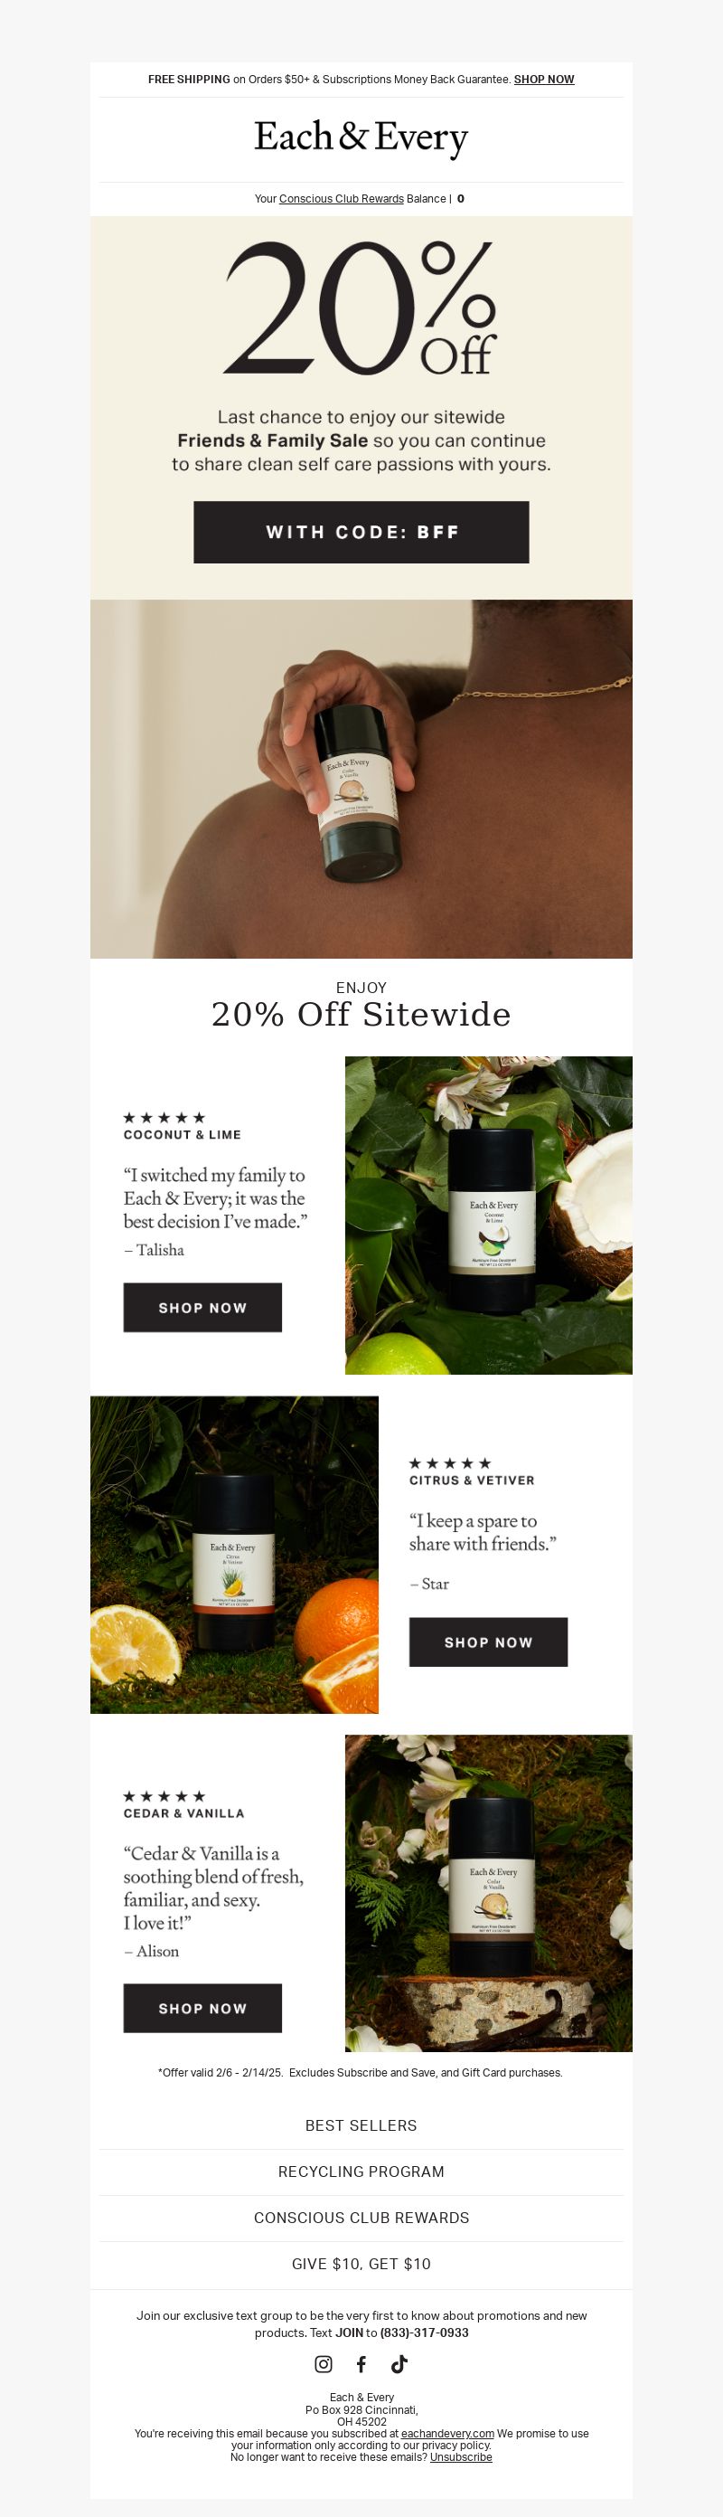The height and width of the screenshot is (2517, 723).
Task: Open the Facebook icon in footer
Action: click(361, 2363)
